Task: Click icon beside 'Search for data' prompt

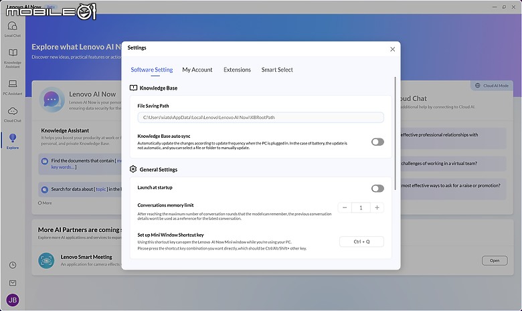Action: (45, 189)
